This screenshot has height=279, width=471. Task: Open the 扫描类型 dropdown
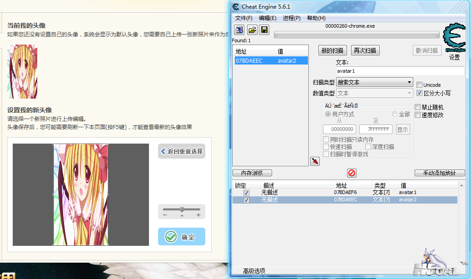pyautogui.click(x=375, y=82)
